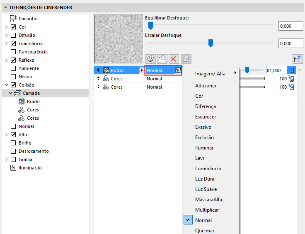Viewport: 305px width, 234px height.
Task: Check the Normal channel checkbox
Action: (x=13, y=126)
